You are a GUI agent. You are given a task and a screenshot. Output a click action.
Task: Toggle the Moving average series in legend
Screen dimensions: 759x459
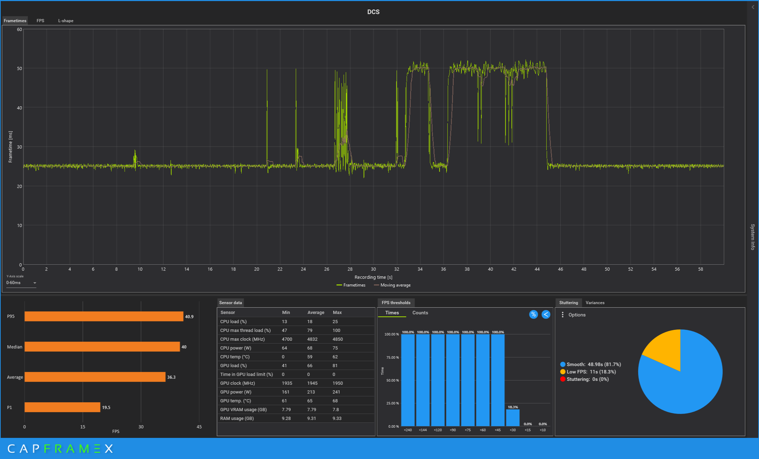392,285
